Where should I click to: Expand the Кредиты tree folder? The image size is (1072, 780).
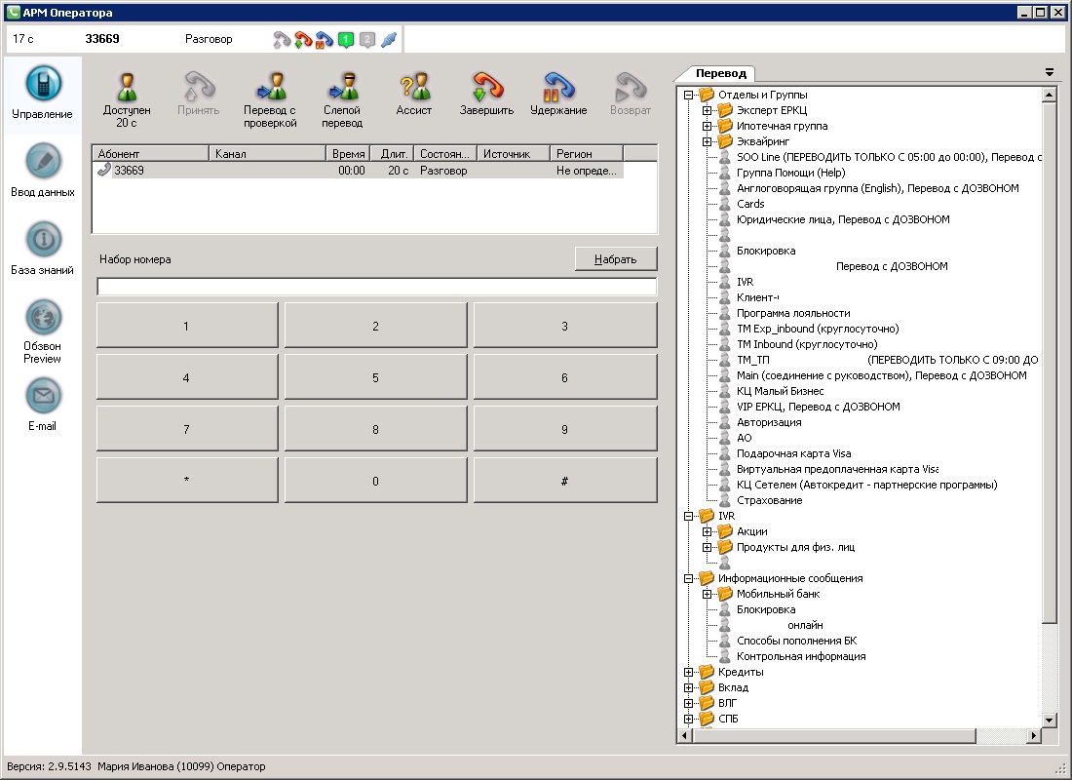(x=689, y=672)
